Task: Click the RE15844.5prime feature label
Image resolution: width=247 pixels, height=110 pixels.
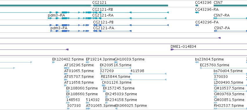Action: pyautogui.click(x=116, y=77)
